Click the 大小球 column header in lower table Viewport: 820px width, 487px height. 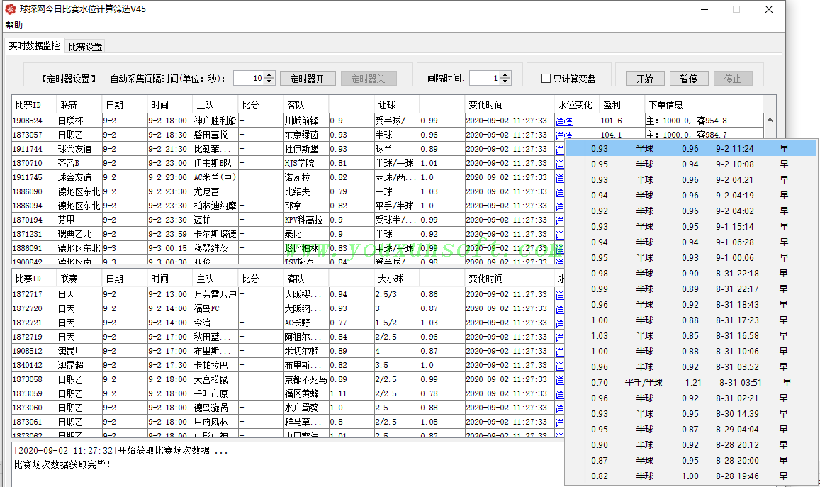(396, 279)
